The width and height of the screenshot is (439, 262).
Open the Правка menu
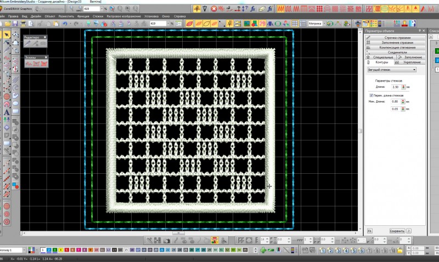pyautogui.click(x=13, y=16)
